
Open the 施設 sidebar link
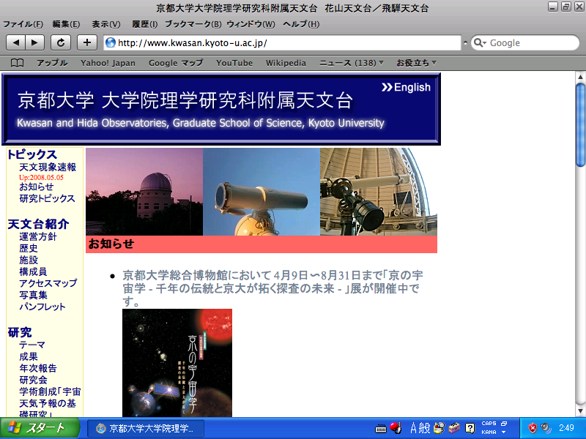pos(29,260)
